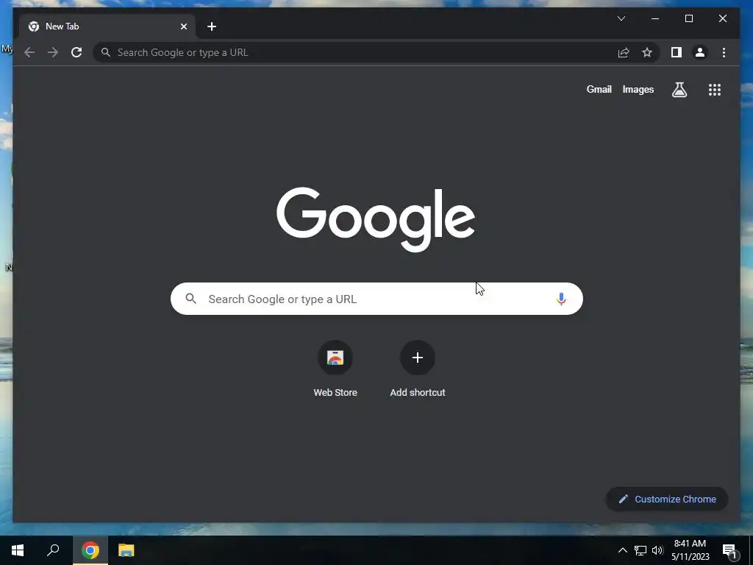The width and height of the screenshot is (753, 565).
Task: Close the New Tab tab
Action: click(183, 26)
